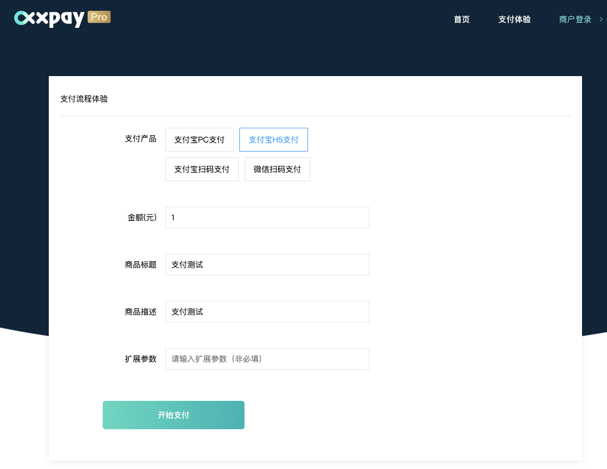Viewport: 607px width, 469px height.
Task: Go to 首页 in top navigation
Action: tap(462, 19)
